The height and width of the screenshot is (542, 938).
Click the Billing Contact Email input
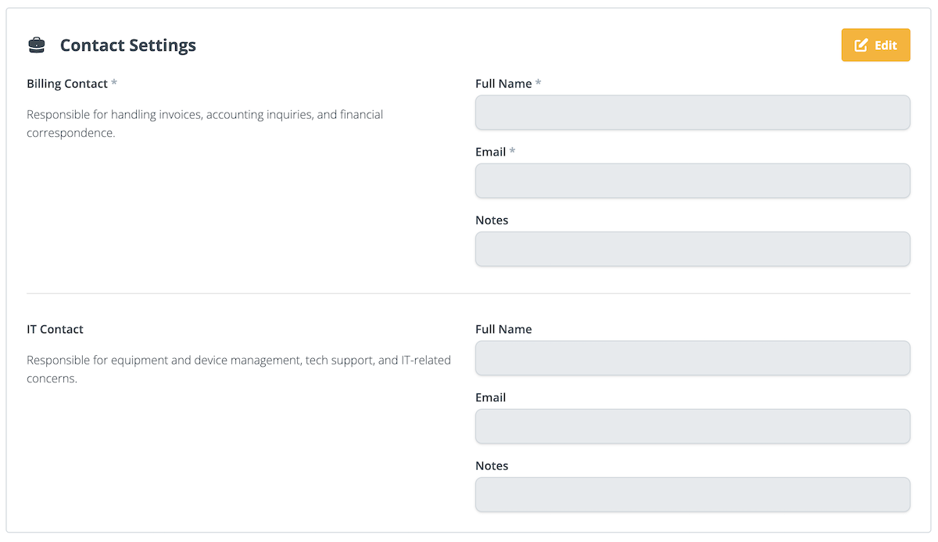[x=692, y=181]
